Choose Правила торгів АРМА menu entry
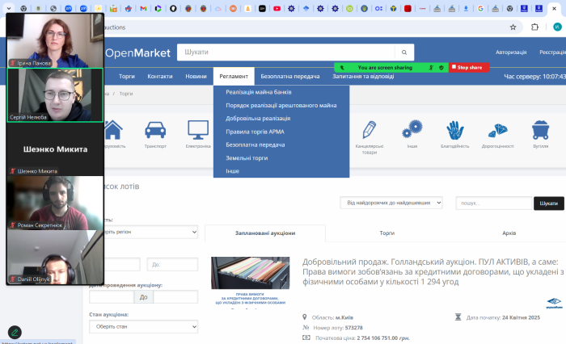 tap(255, 131)
